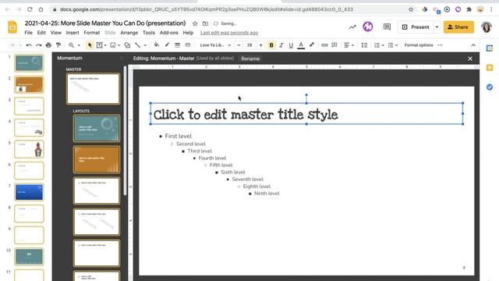Select the Paint format roller icon
This screenshot has height=281, width=499.
(x=58, y=45)
